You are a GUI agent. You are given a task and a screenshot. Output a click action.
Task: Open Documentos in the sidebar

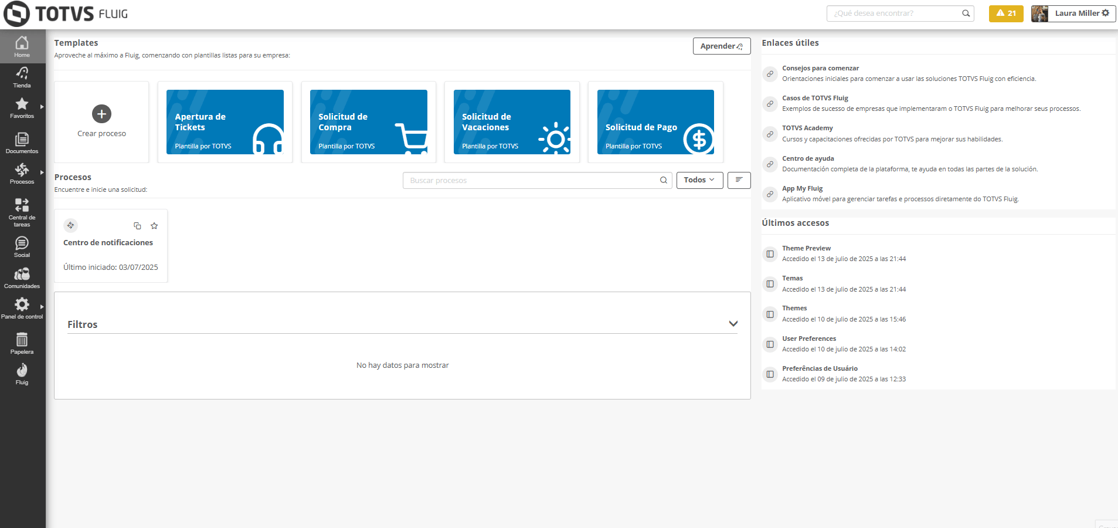(22, 143)
